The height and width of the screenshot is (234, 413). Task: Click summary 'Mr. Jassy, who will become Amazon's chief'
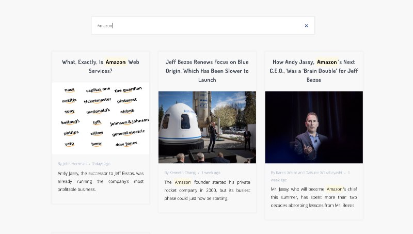[x=314, y=197]
